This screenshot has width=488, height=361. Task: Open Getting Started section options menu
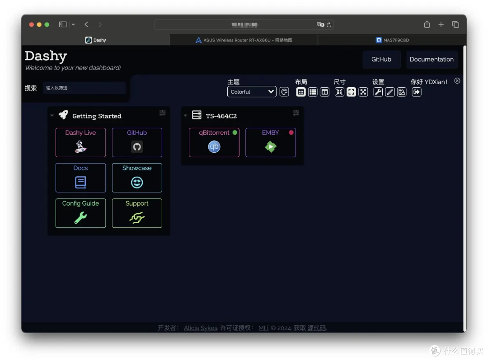point(163,113)
